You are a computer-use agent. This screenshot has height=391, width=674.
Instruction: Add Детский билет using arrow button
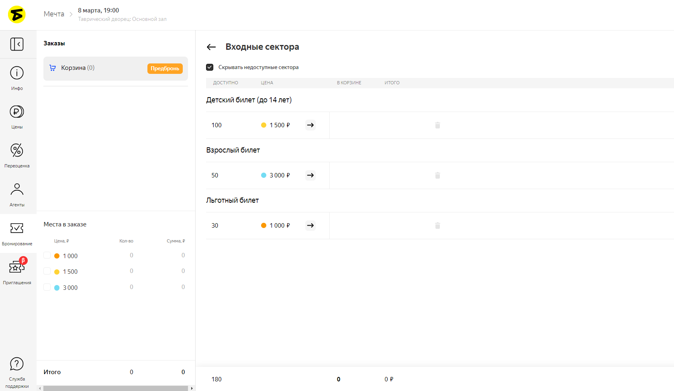(x=310, y=125)
